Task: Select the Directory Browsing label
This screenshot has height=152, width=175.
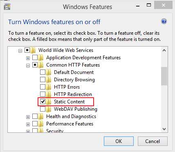Action: coord(74,80)
